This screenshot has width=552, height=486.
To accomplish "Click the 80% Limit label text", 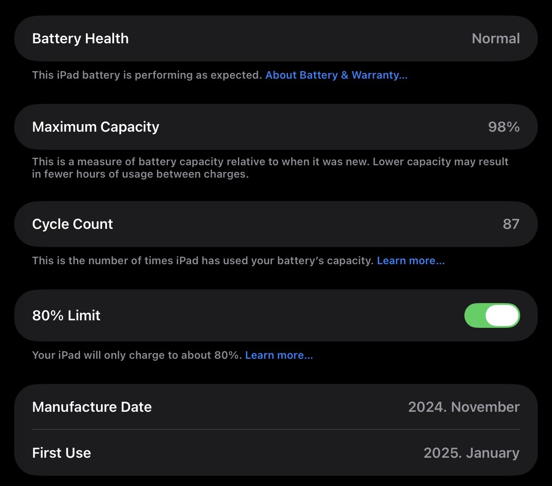I will click(x=66, y=315).
